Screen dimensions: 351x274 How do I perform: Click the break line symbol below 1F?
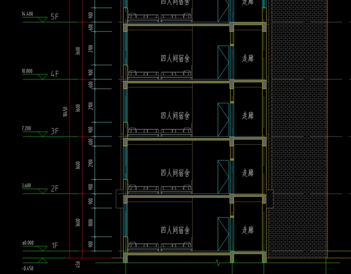click(x=217, y=262)
